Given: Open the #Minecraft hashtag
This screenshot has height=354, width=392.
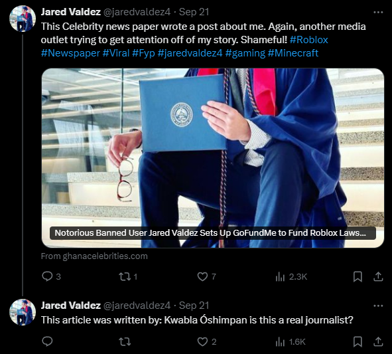Looking at the screenshot, I should point(293,53).
